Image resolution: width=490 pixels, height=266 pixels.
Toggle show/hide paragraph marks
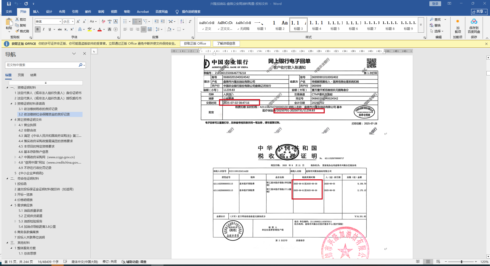[190, 22]
